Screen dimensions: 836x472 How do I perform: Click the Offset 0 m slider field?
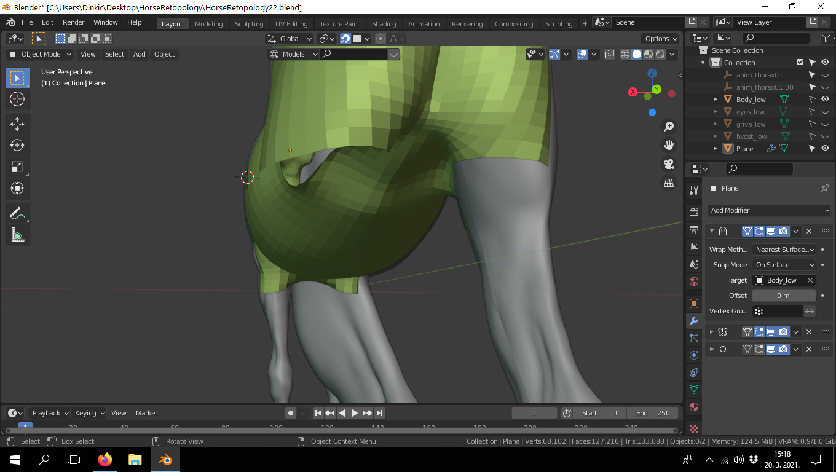coord(784,296)
